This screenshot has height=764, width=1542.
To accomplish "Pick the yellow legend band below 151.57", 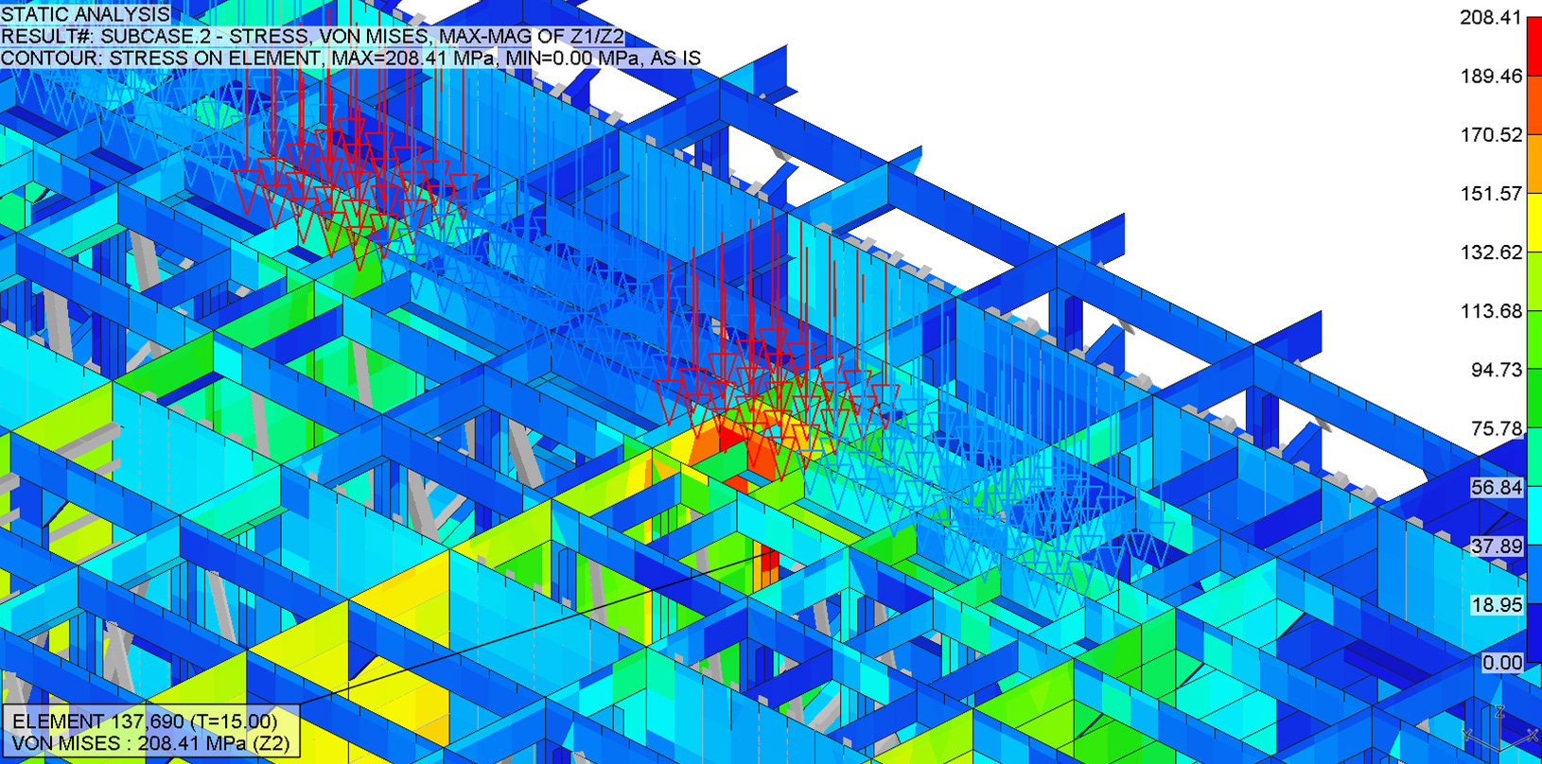I will click(1533, 222).
